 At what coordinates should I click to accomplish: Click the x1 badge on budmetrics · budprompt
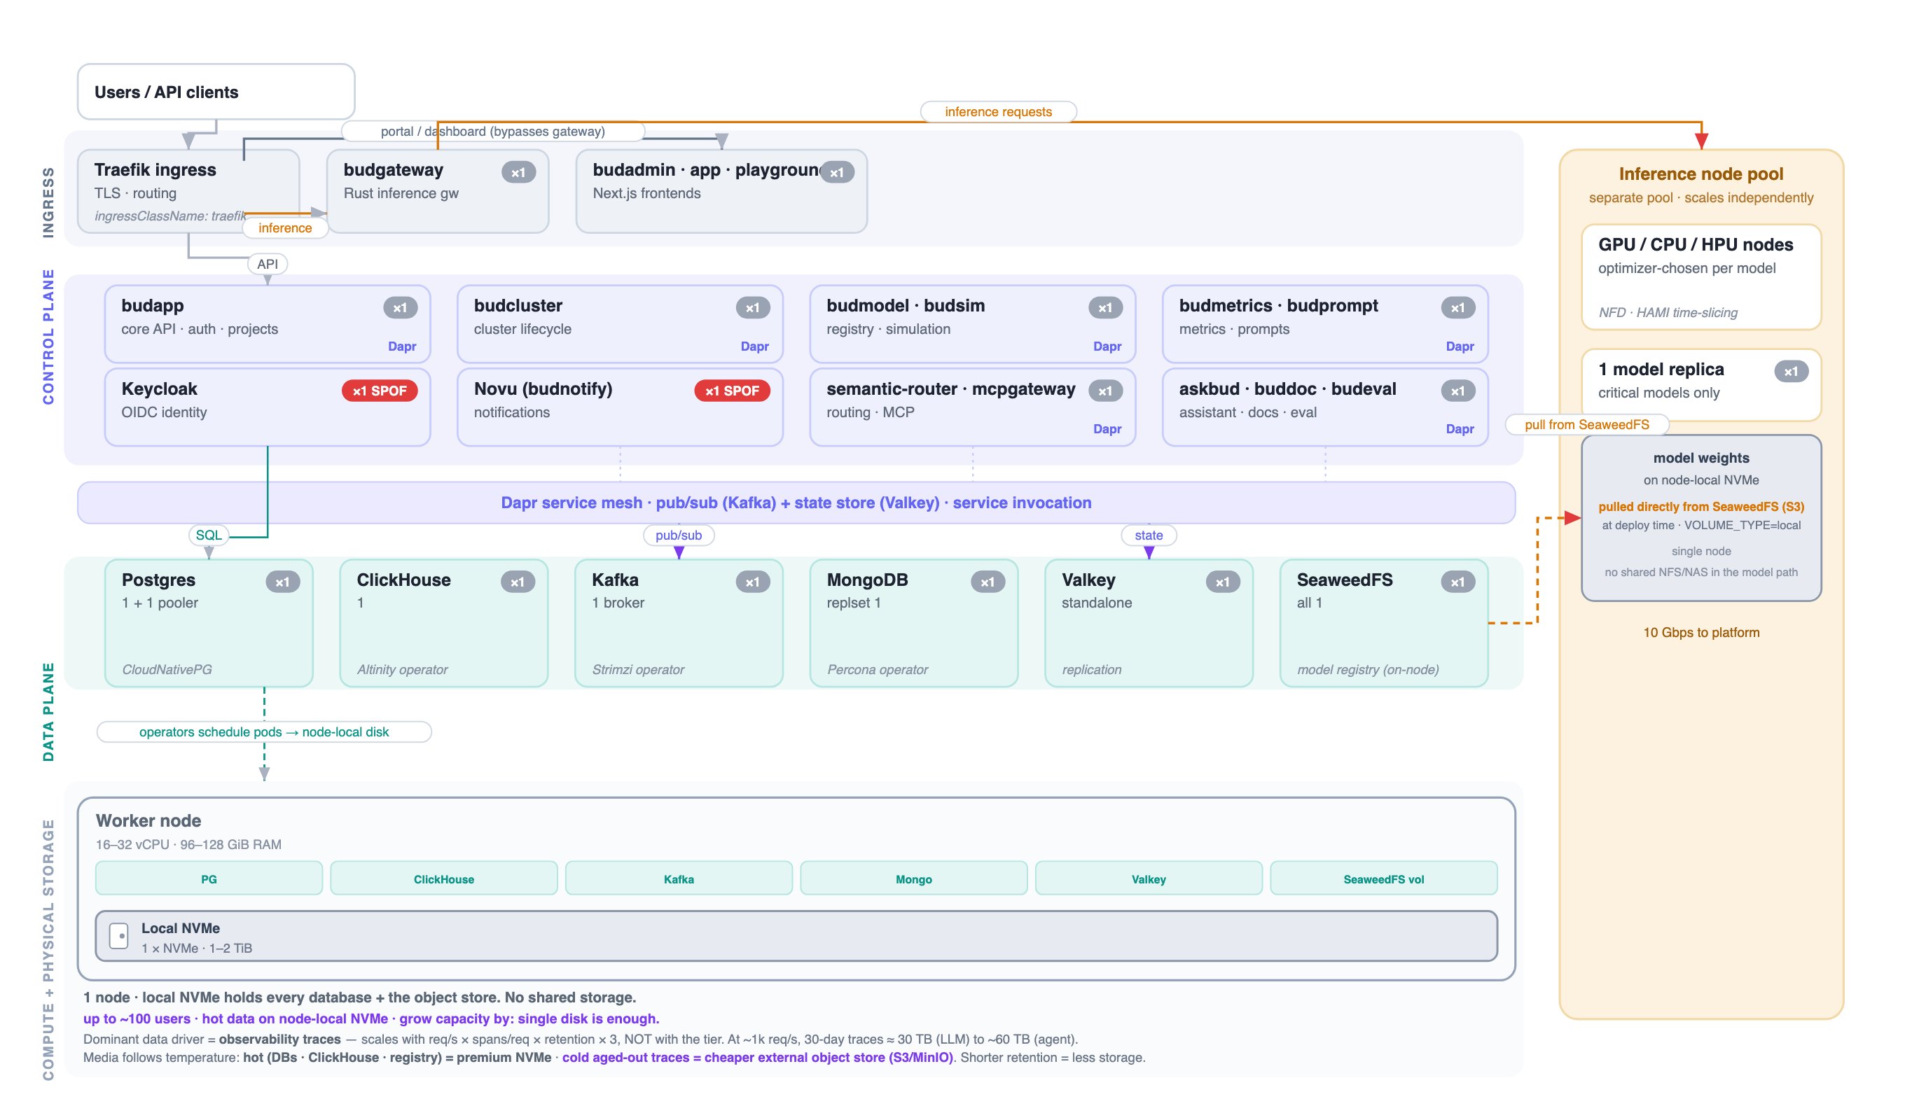[x=1458, y=307]
